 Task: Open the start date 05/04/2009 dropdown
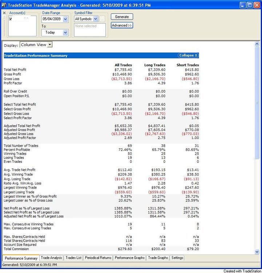coord(65,19)
